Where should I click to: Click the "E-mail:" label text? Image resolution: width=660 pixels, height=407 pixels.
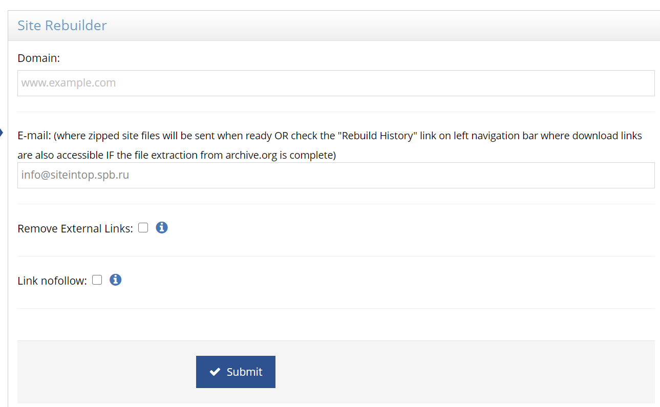(34, 136)
